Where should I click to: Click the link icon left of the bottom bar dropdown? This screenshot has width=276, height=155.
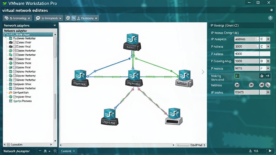(x=55, y=151)
